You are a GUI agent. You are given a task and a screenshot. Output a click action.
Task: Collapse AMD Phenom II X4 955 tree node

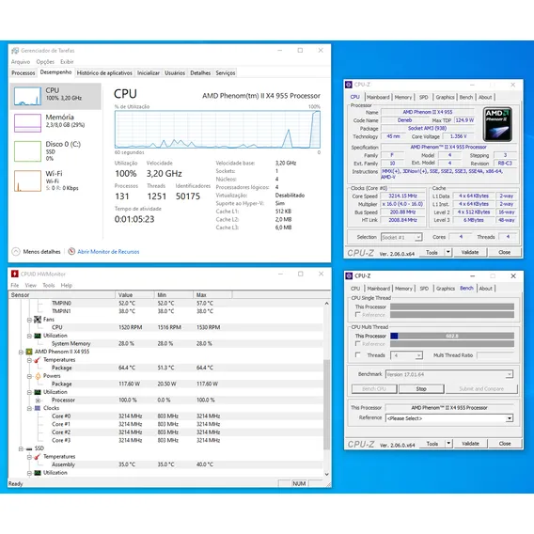tap(21, 352)
